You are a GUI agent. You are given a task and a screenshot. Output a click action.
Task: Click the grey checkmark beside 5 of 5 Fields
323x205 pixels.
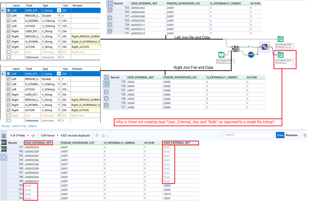click(x=33, y=136)
